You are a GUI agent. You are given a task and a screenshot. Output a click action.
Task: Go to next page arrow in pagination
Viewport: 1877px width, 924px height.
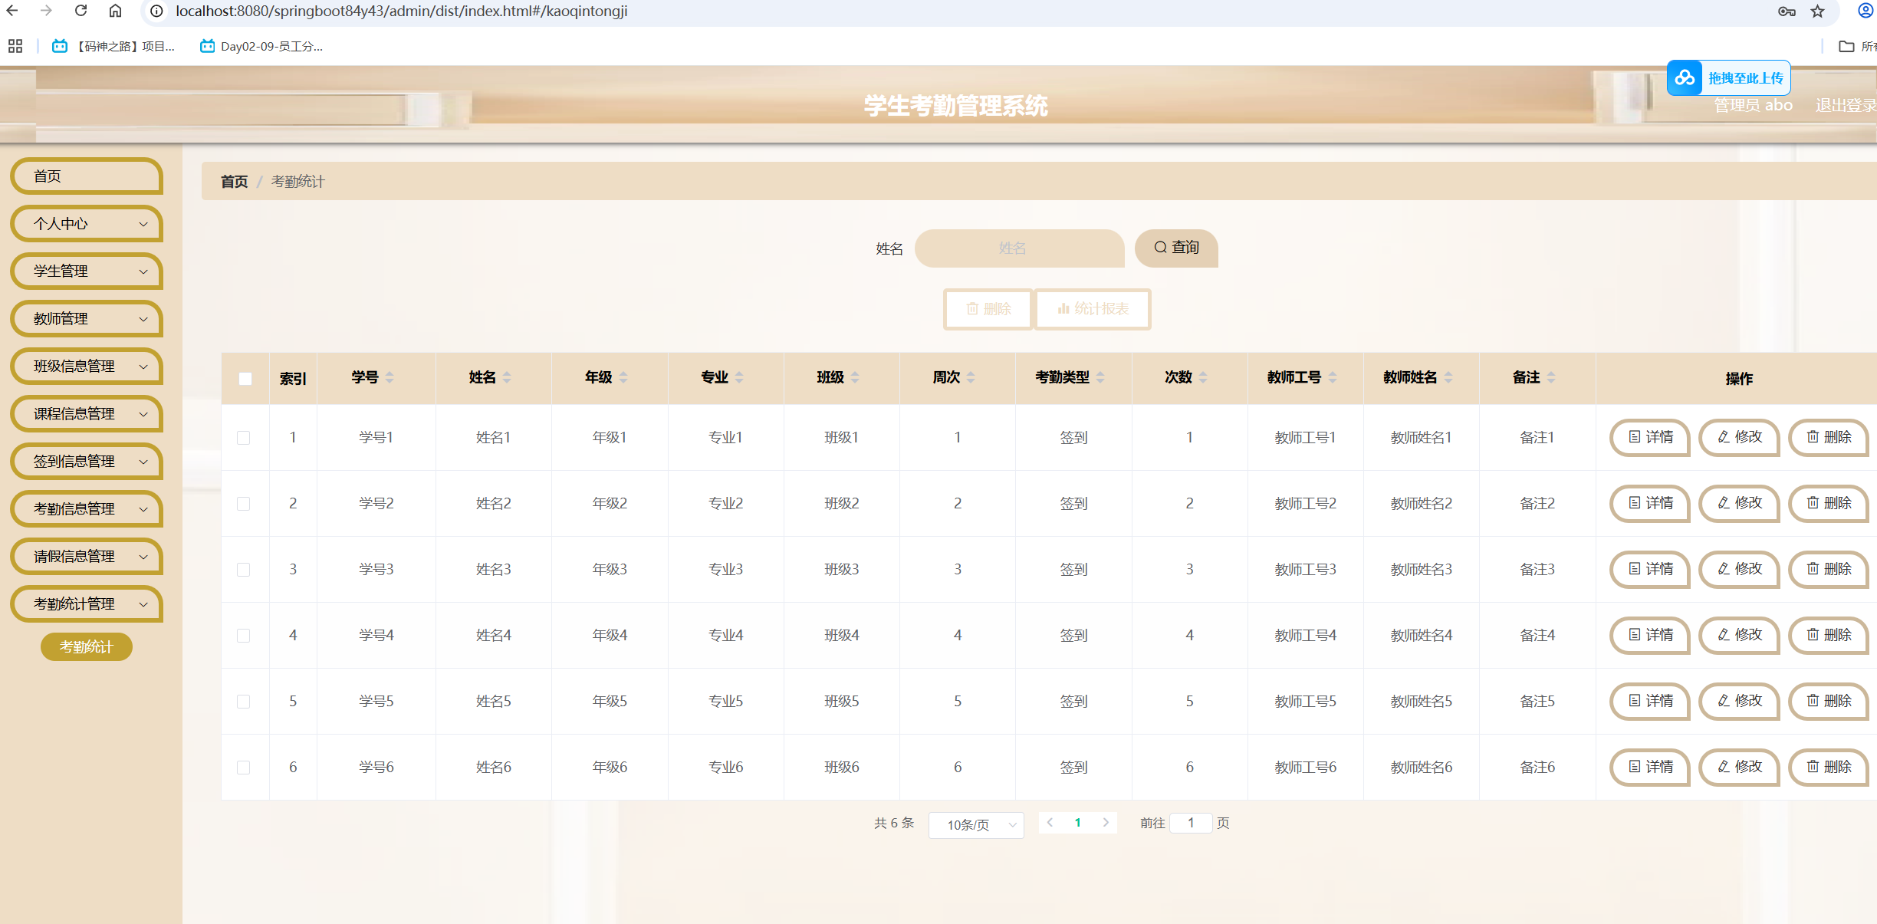click(x=1106, y=822)
